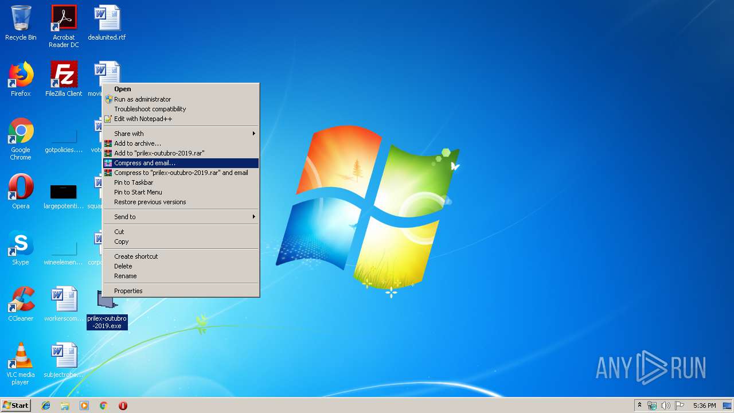Screen dimensions: 734x413
Task: Select Create shortcut option
Action: (x=181, y=256)
